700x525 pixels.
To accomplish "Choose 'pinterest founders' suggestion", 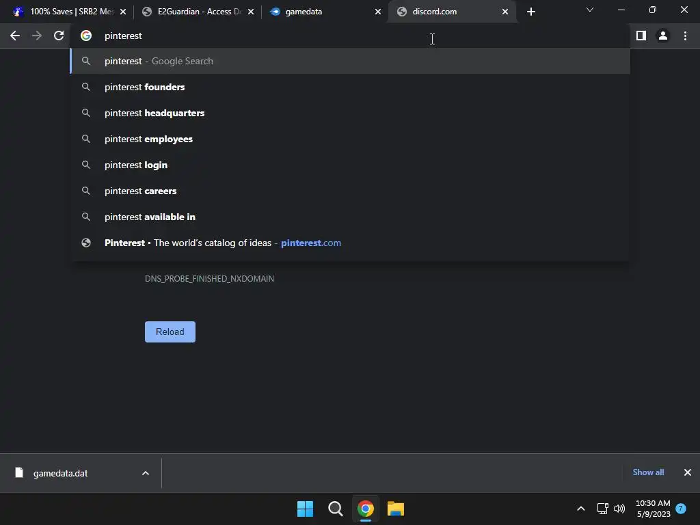I will click(351, 87).
